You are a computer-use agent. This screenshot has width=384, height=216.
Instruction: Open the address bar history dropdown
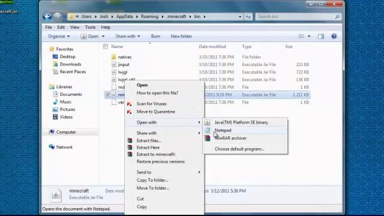point(240,17)
